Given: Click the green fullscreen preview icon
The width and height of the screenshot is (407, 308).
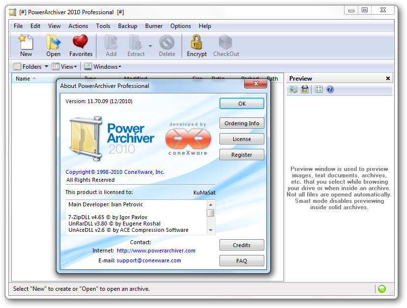Looking at the screenshot, I should [x=318, y=89].
